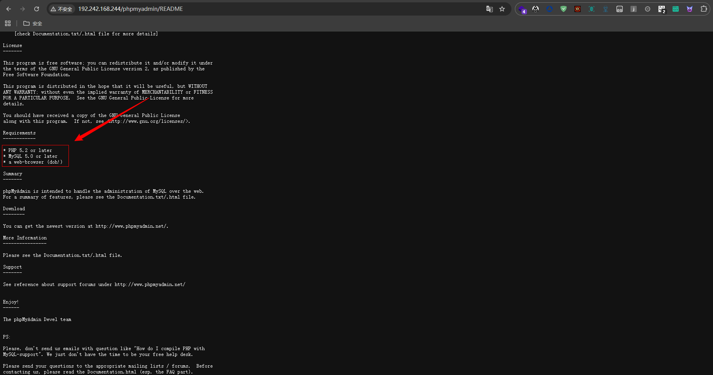Screen dimensions: 713x375
Task: Open the green code window extension
Action: pos(676,9)
